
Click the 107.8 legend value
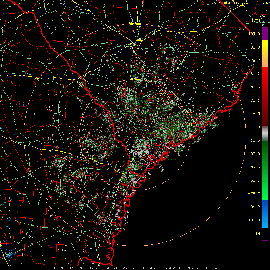(254, 34)
